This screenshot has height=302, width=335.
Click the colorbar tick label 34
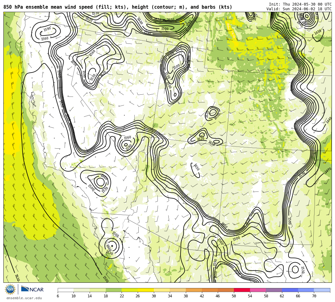[x=170, y=296]
